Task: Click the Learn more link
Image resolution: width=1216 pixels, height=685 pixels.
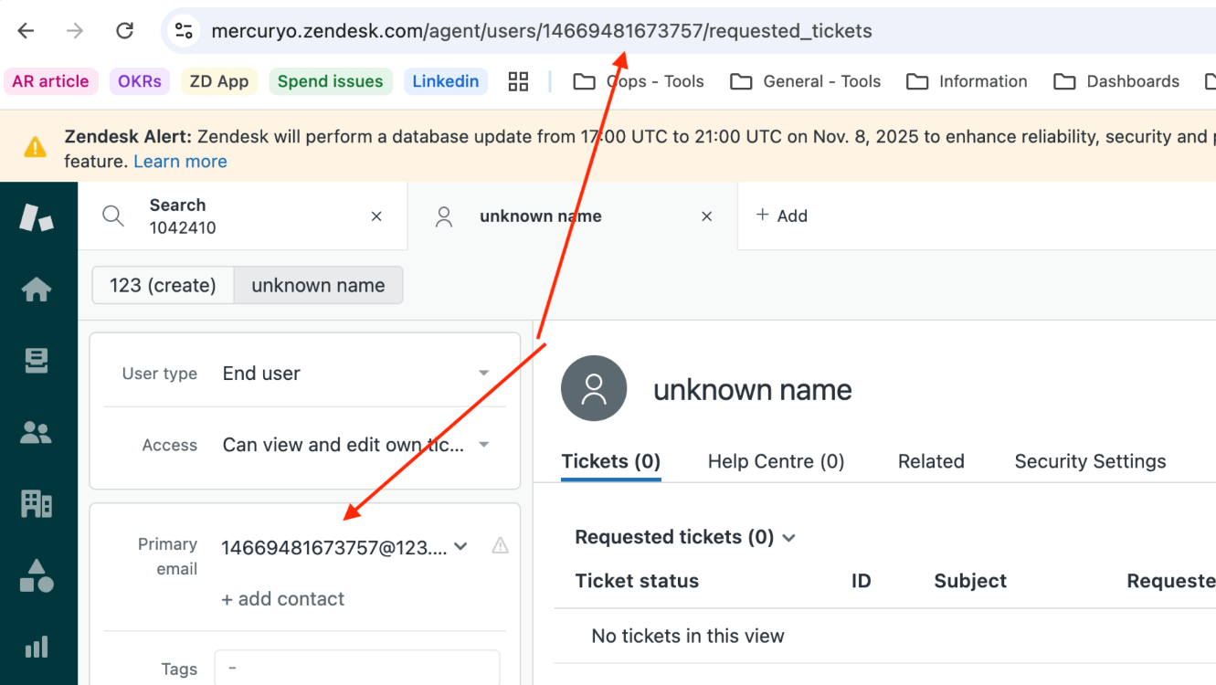Action: point(180,162)
